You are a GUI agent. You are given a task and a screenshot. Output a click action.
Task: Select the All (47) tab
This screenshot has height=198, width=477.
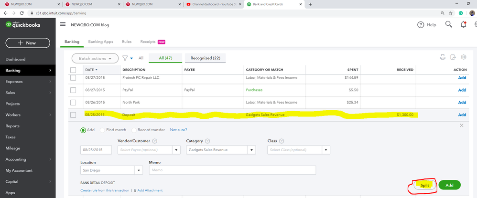coord(165,58)
